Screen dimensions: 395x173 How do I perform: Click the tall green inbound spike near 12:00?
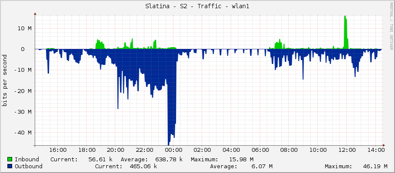[x=346, y=32]
